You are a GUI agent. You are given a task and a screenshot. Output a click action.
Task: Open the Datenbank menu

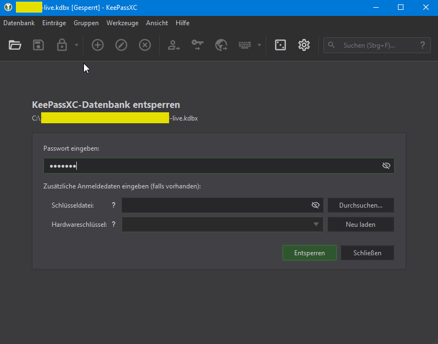[19, 23]
